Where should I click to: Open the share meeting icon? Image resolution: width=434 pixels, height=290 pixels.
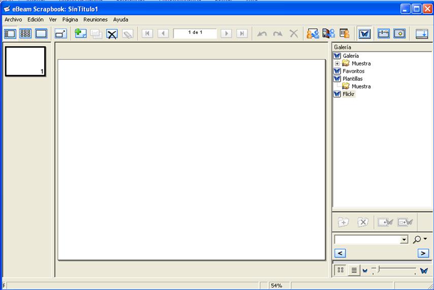313,33
